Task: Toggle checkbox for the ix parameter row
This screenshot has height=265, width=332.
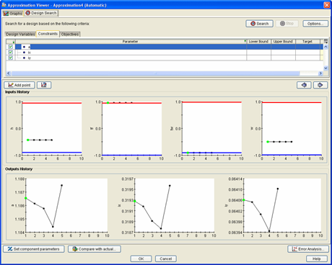Action: point(10,52)
